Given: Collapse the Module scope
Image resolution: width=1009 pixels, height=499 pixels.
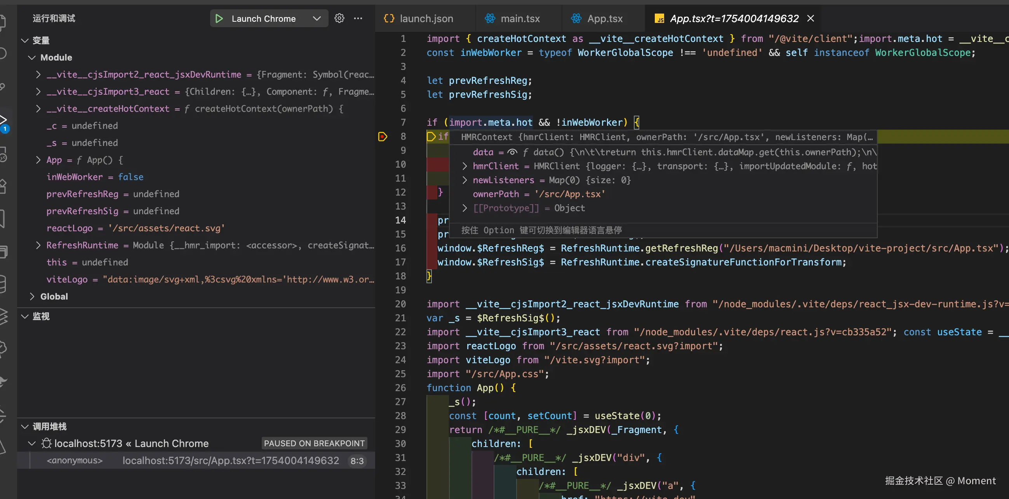Looking at the screenshot, I should pos(32,57).
